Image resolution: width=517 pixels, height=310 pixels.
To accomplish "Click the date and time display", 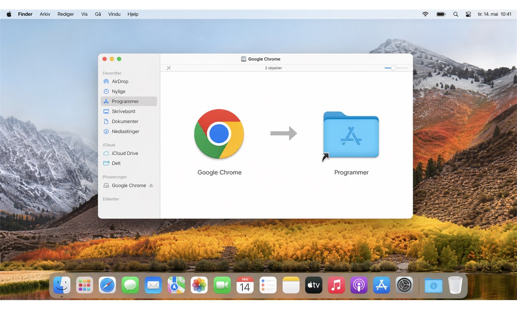I will (x=494, y=14).
